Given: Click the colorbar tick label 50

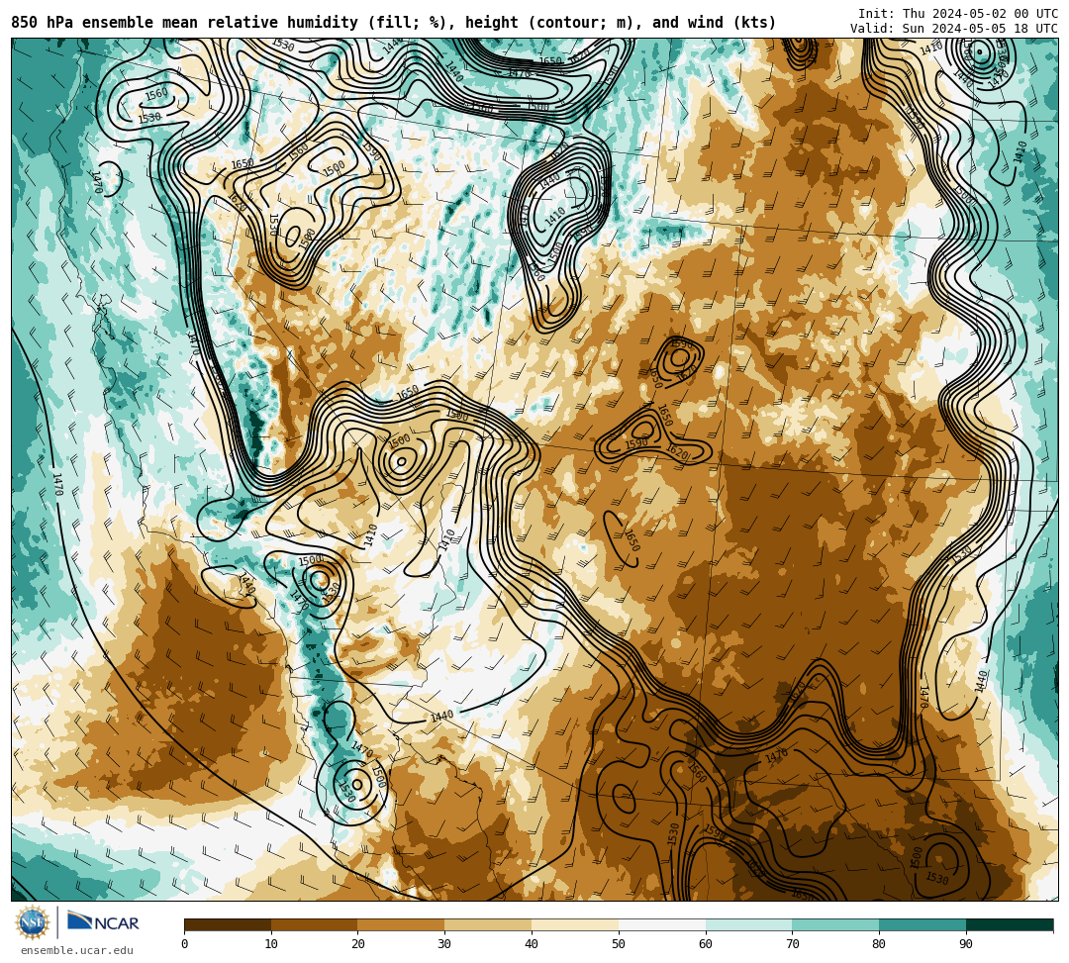Looking at the screenshot, I should click(x=619, y=944).
